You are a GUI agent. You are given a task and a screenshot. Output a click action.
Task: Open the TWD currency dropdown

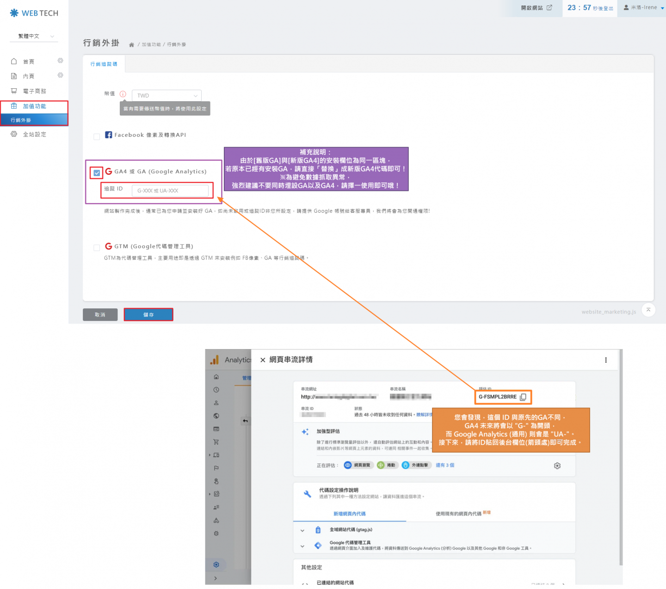(x=166, y=96)
